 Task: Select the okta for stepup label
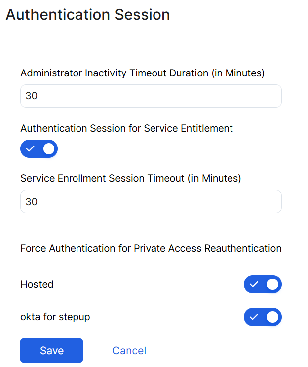coord(55,317)
